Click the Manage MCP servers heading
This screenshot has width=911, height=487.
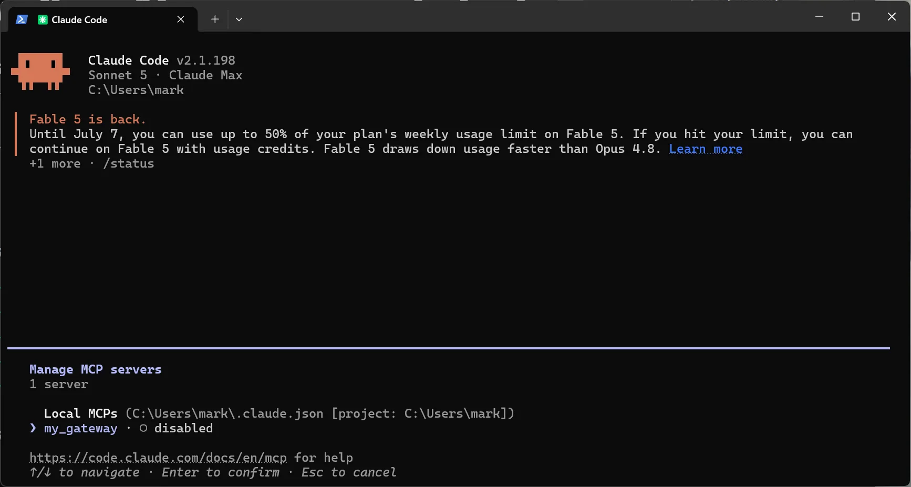tap(96, 369)
